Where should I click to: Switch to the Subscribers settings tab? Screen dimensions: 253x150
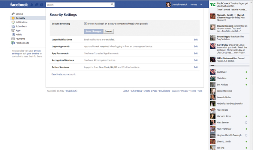coord(21,26)
